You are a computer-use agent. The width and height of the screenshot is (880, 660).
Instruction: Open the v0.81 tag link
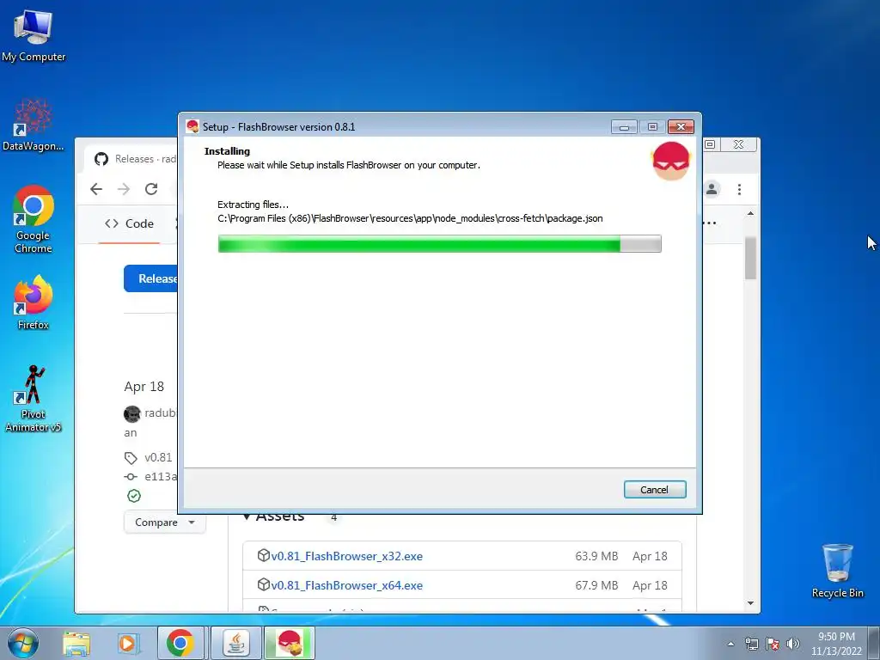point(158,457)
